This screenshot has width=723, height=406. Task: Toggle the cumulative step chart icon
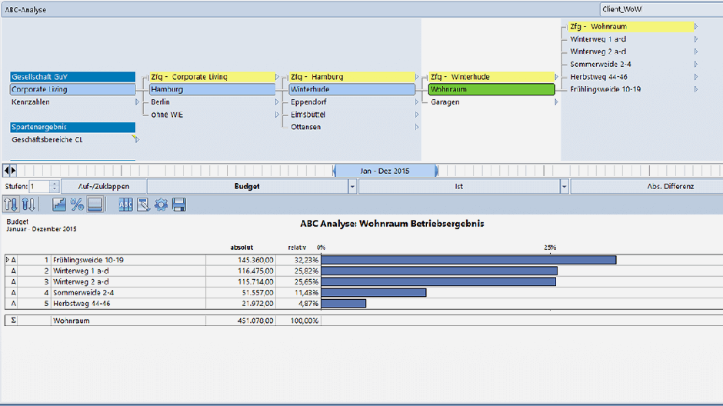click(x=59, y=204)
